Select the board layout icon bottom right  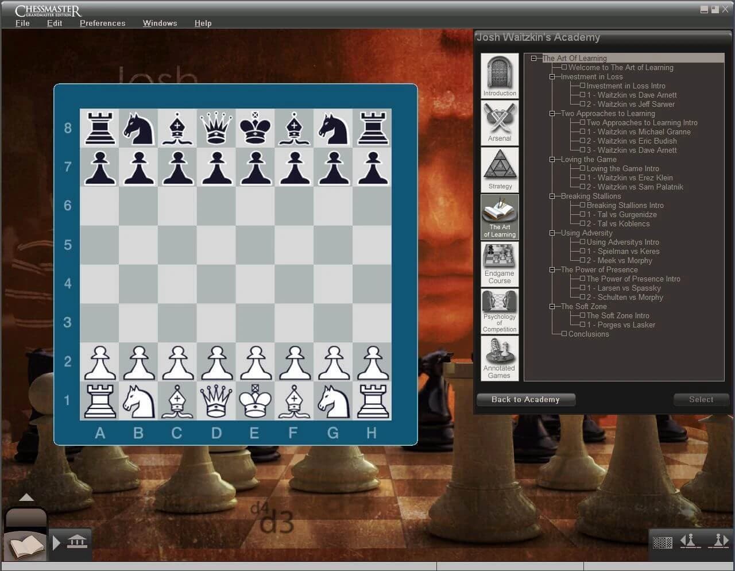tap(662, 542)
